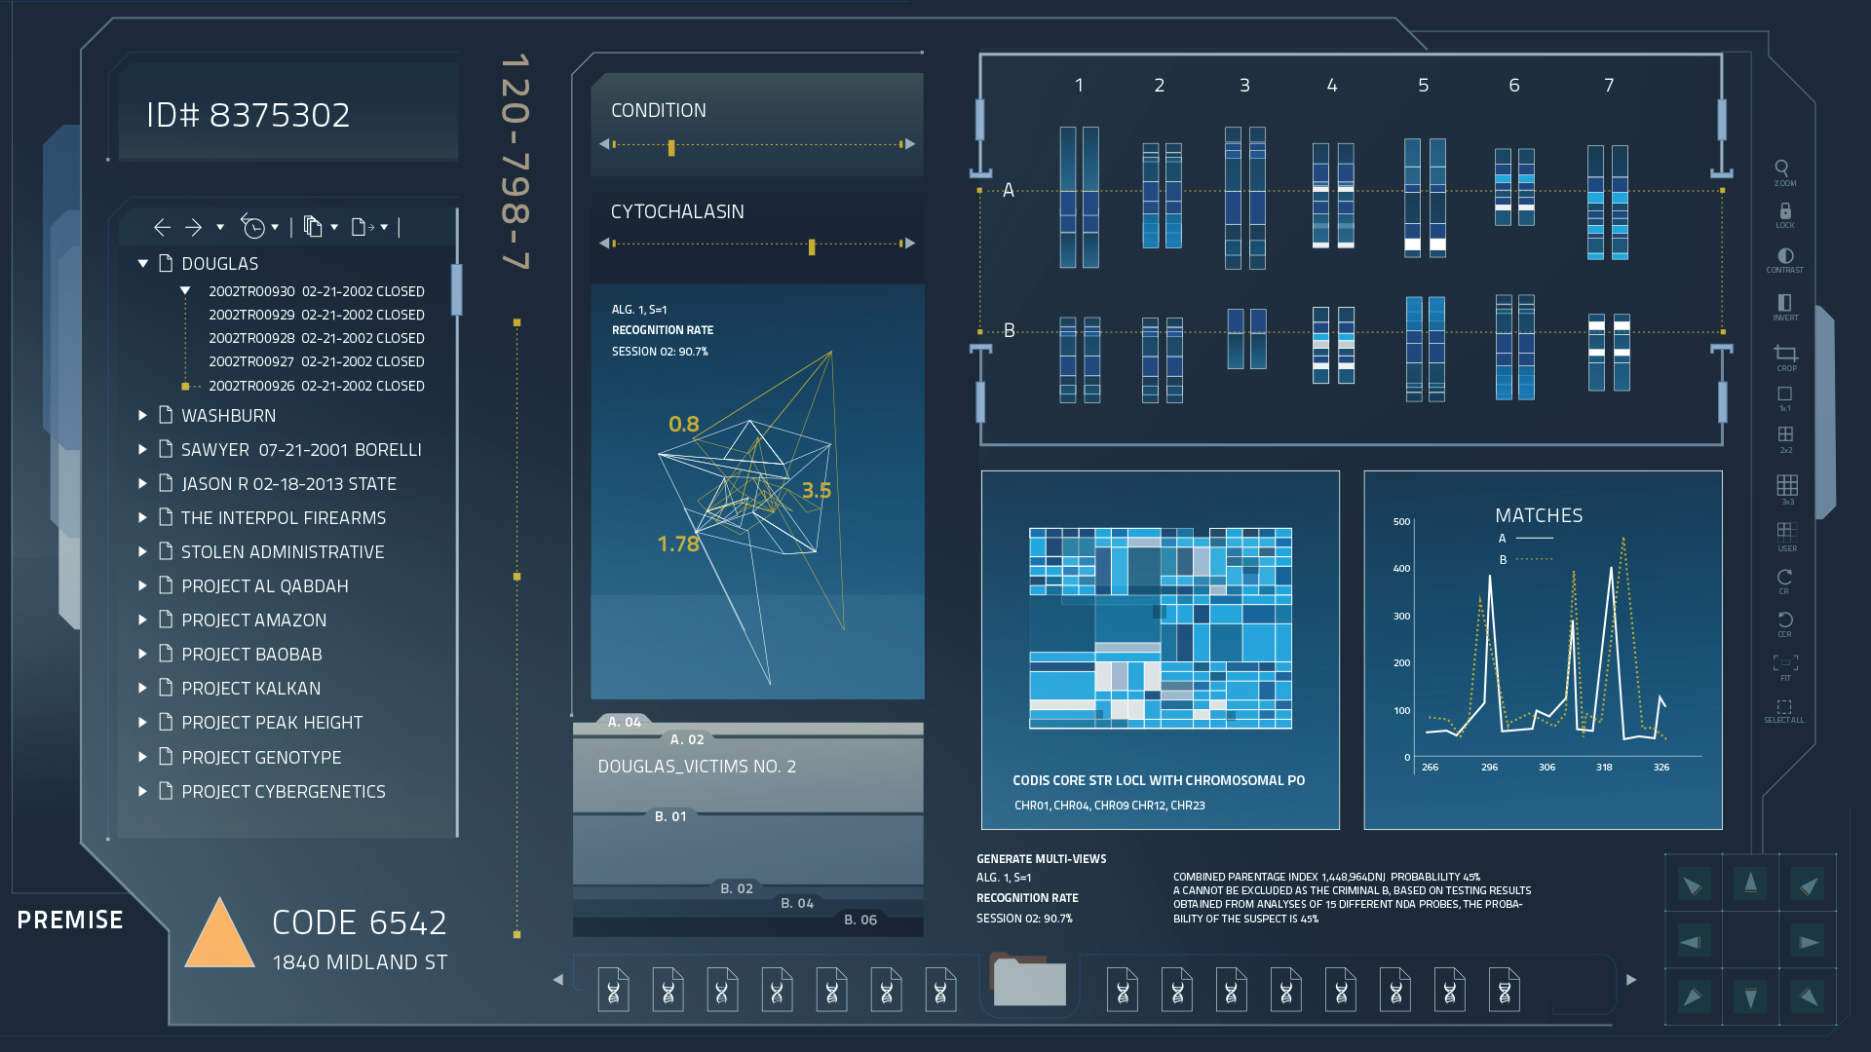The height and width of the screenshot is (1052, 1871).
Task: Select the B. 02 tab
Action: 737,888
